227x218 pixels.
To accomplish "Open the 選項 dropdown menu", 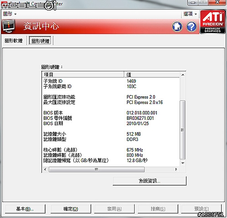I will point(190,14).
